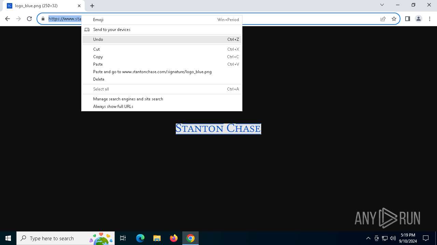The image size is (437, 245).
Task: Choose Emoji from the context menu
Action: coord(162,20)
